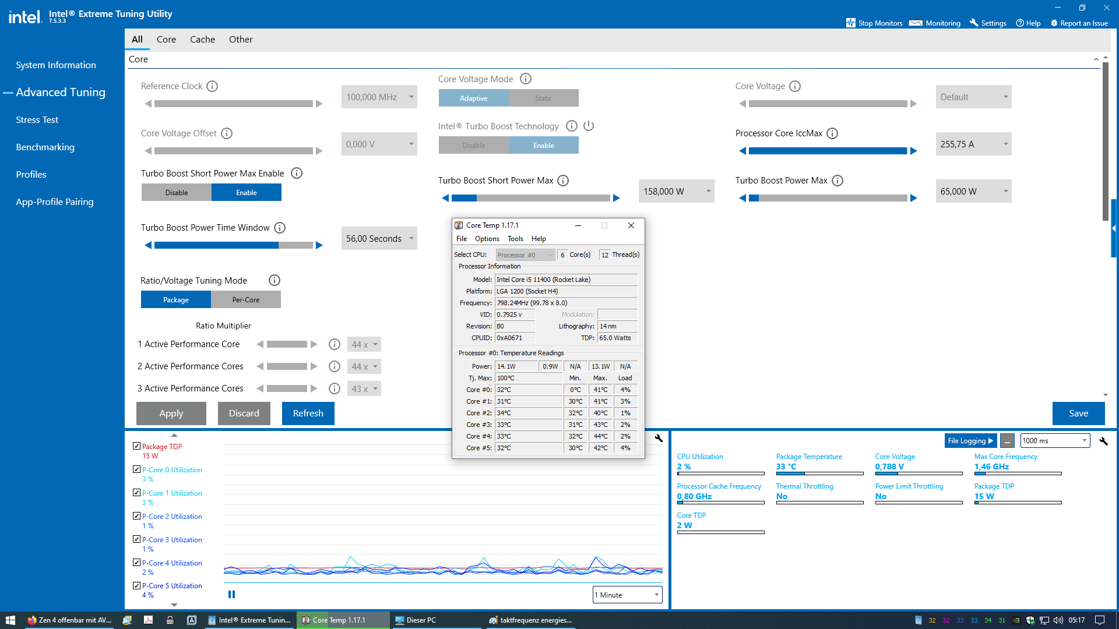This screenshot has height=629, width=1119.
Task: Show info for 1 Active Performance Core
Action: pyautogui.click(x=335, y=344)
